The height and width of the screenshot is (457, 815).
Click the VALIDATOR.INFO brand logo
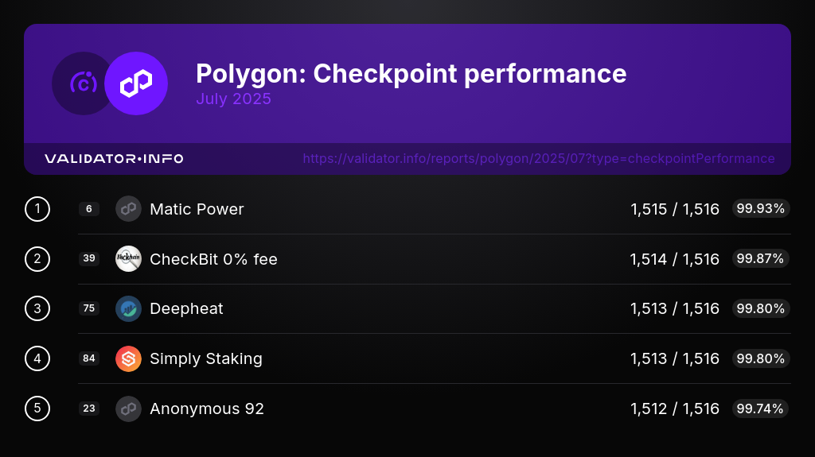click(x=114, y=158)
